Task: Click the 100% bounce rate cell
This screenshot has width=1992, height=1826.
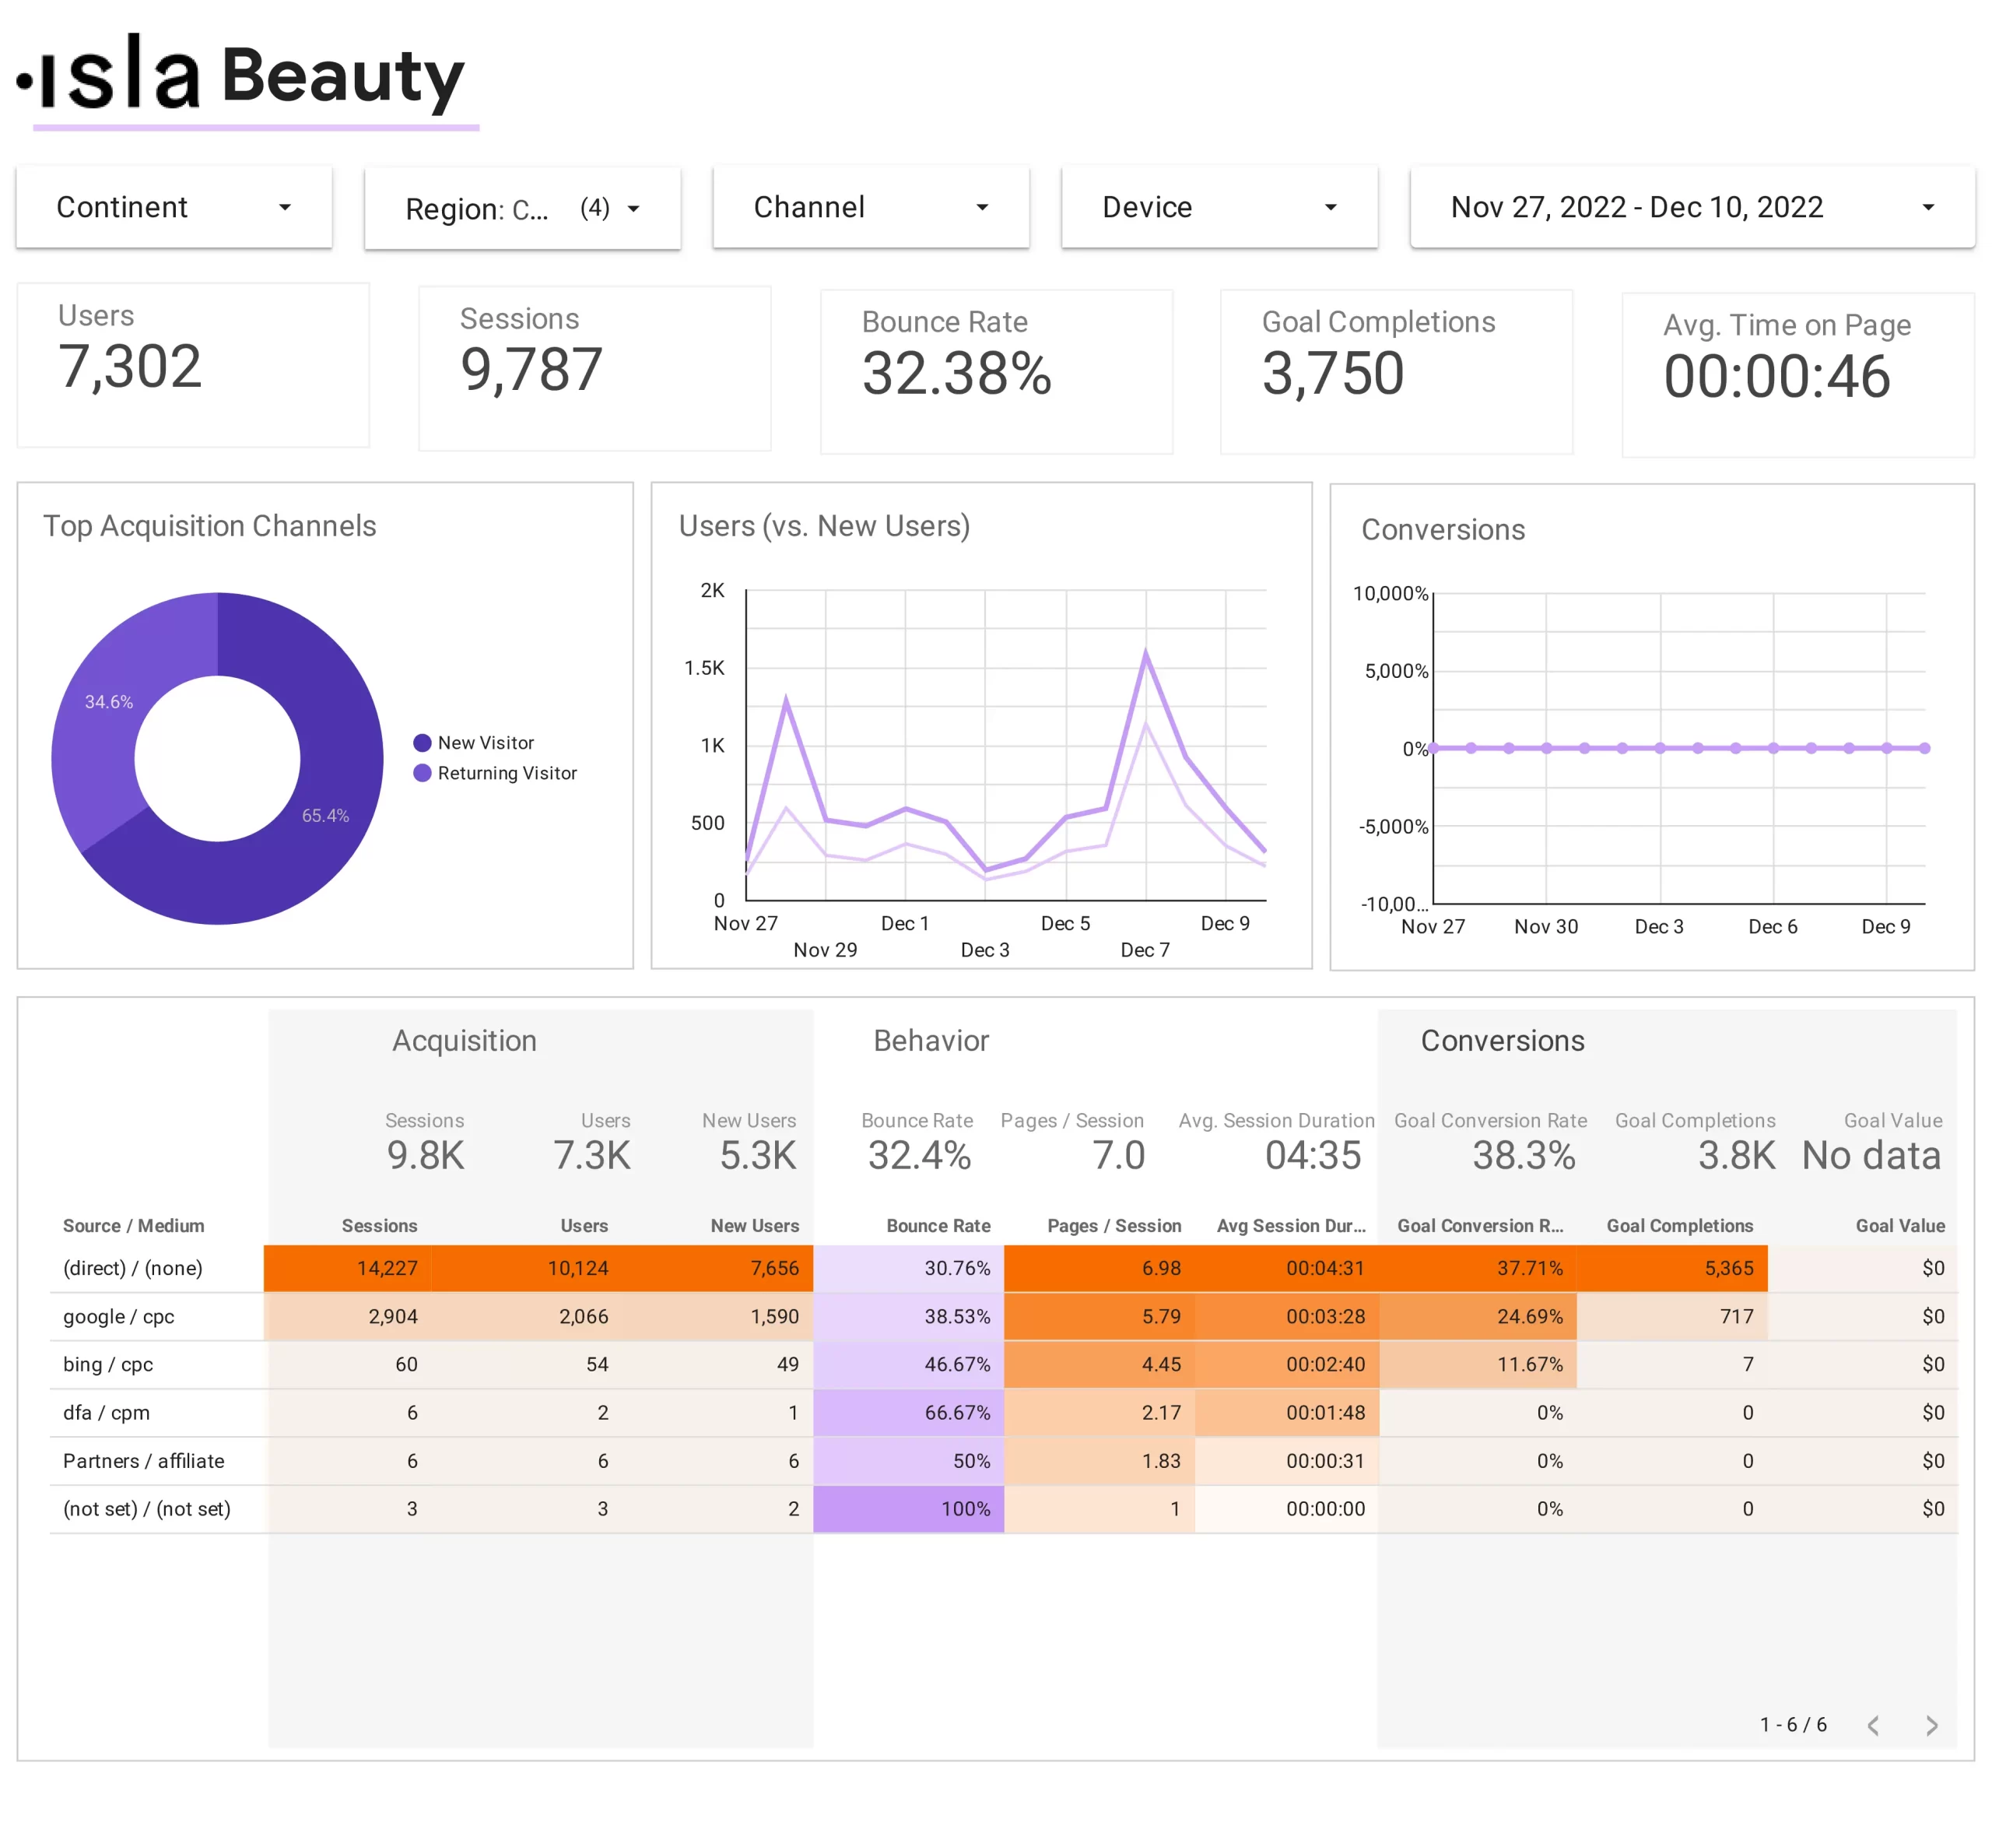Action: pos(908,1508)
